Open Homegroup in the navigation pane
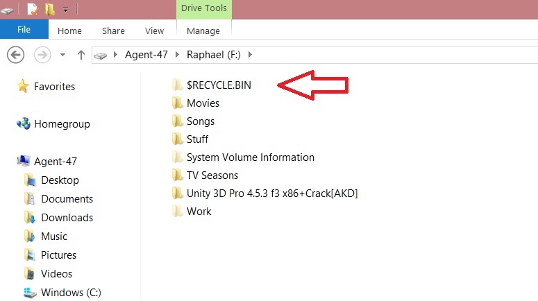The width and height of the screenshot is (538, 301). (61, 124)
